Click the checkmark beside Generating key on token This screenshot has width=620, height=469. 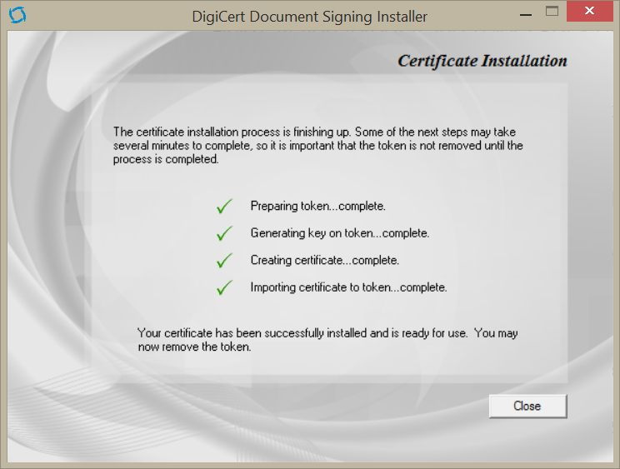223,234
